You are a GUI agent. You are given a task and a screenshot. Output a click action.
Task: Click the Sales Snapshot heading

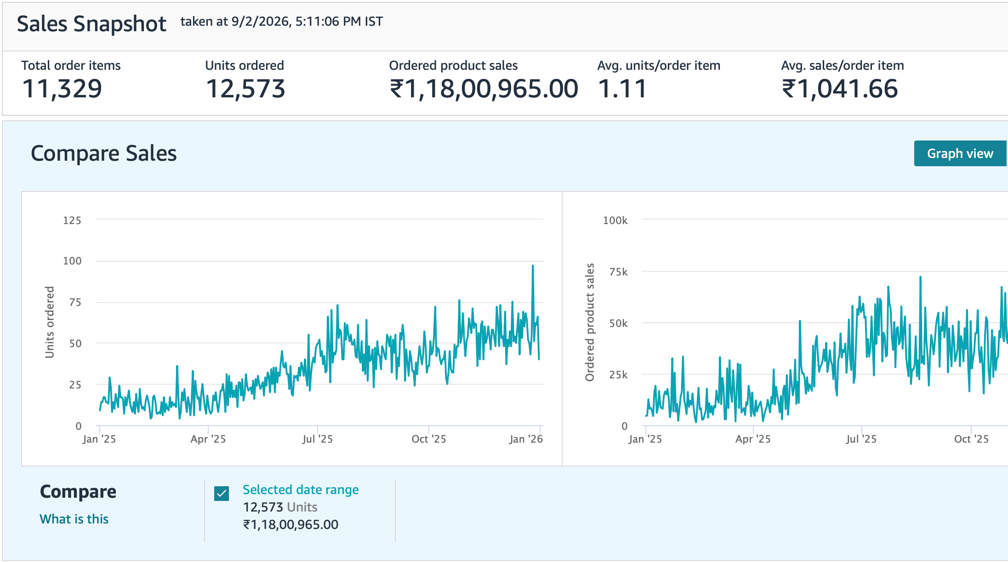tap(91, 24)
